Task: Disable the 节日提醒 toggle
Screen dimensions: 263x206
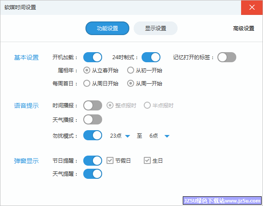Action: tap(92, 160)
